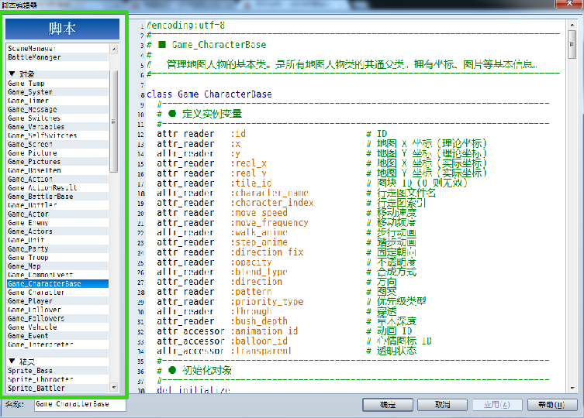
Task: Click the script list scrollbar thumb
Action: (x=114, y=121)
